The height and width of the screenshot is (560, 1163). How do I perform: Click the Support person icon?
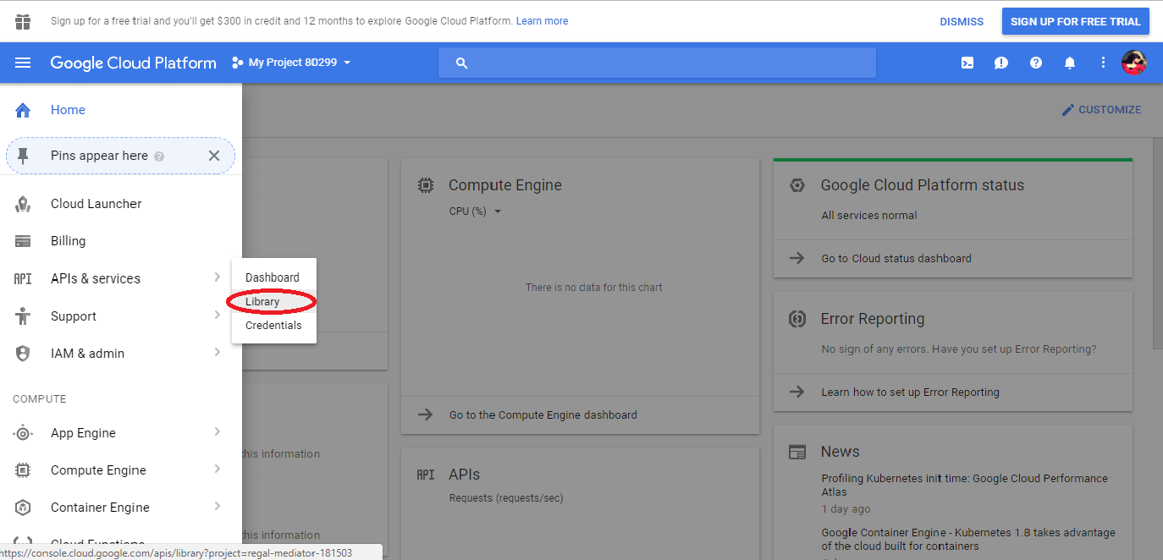click(x=23, y=316)
